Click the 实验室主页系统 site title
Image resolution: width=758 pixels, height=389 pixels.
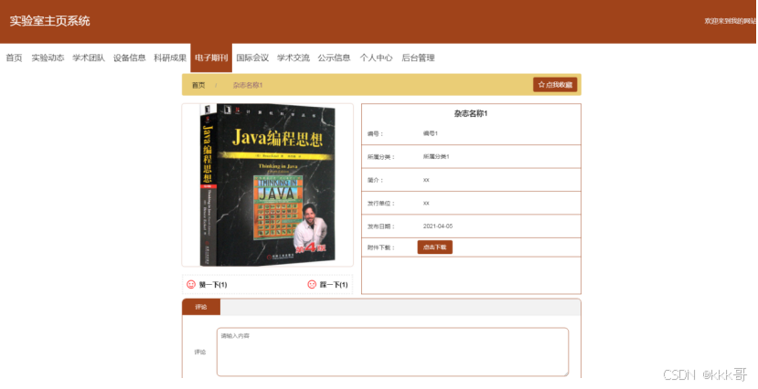pyautogui.click(x=49, y=21)
